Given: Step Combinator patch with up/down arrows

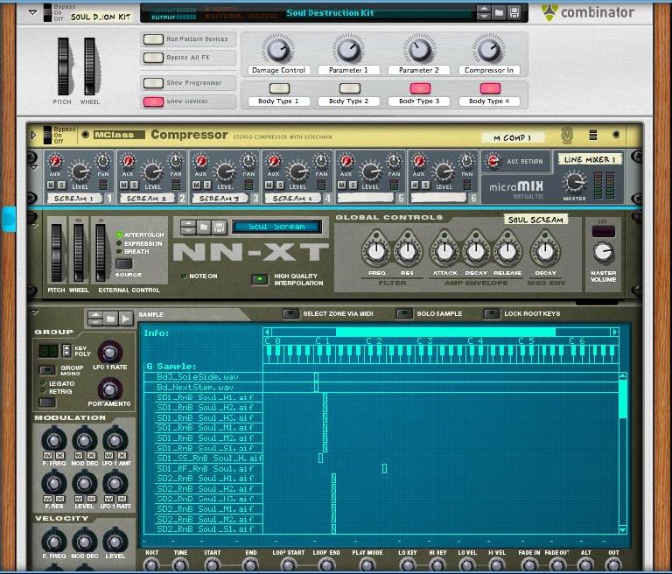Looking at the screenshot, I should (484, 13).
